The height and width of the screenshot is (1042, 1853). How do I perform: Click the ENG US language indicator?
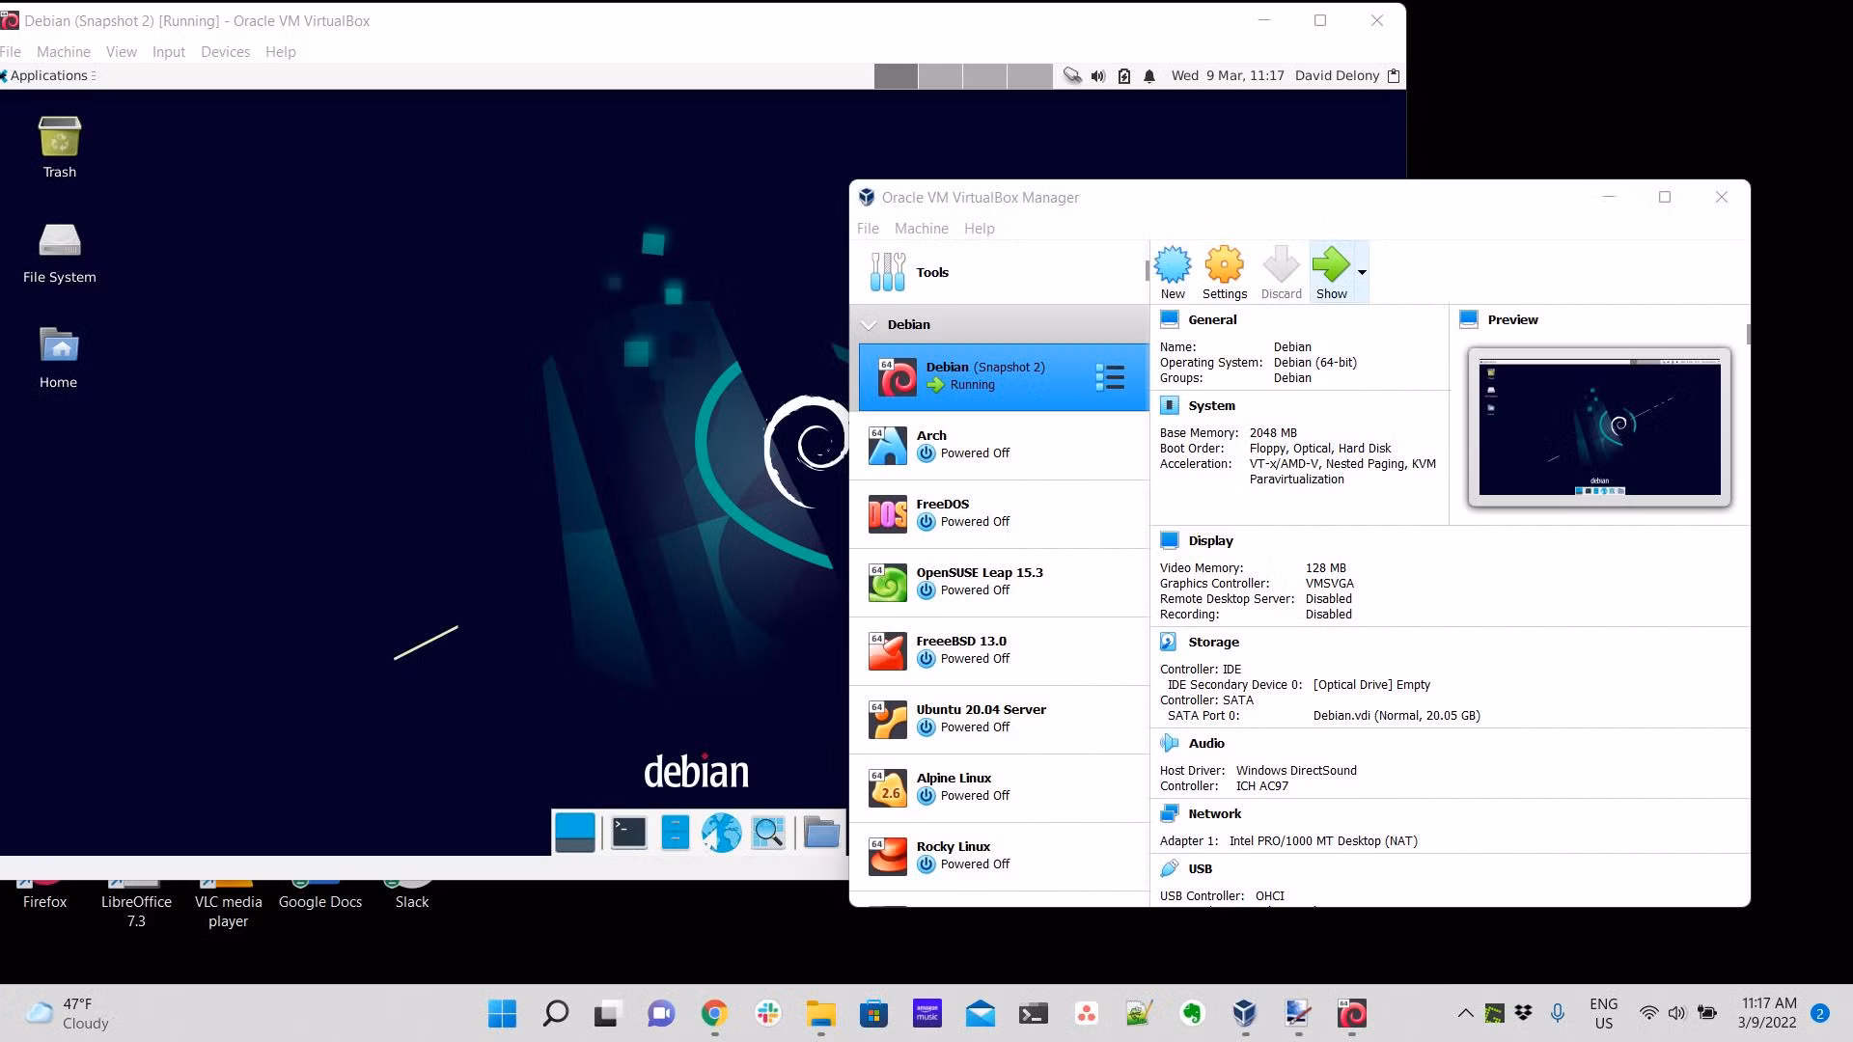tap(1603, 1013)
